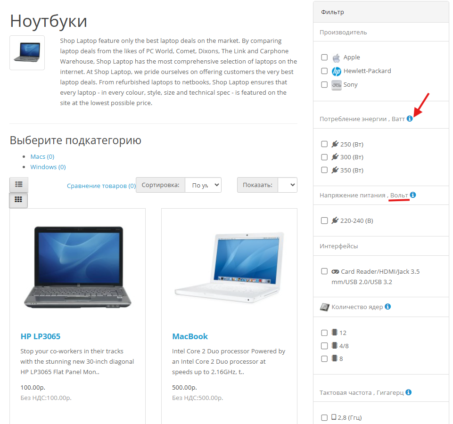Open Сравнение товаров (0) link
Image resolution: width=453 pixels, height=424 pixels.
coord(101,186)
